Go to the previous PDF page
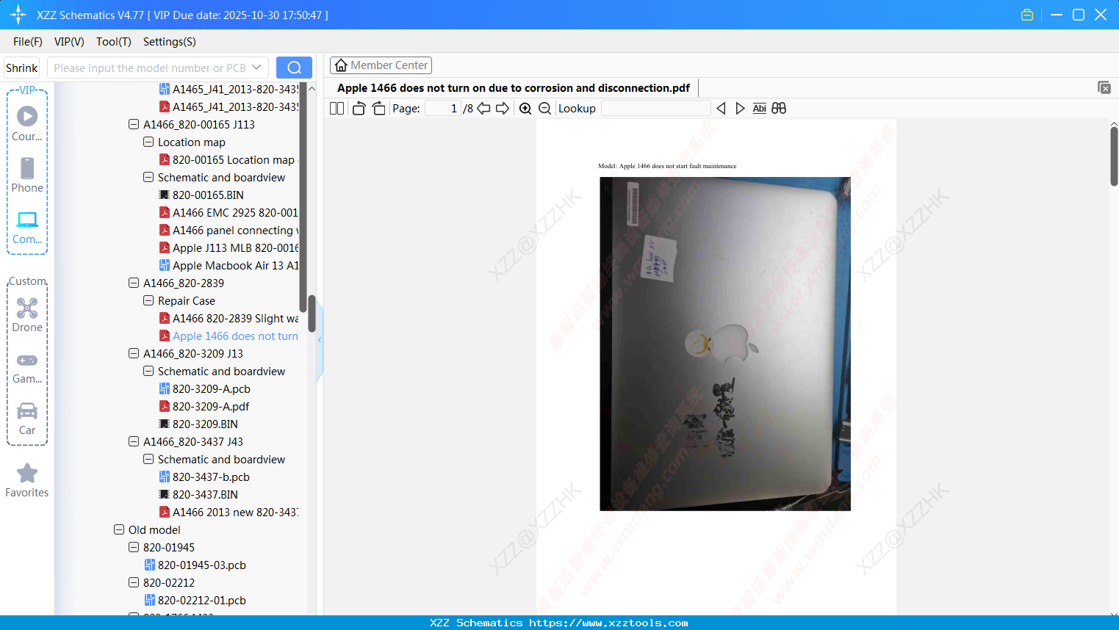The height and width of the screenshot is (630, 1119). [483, 109]
